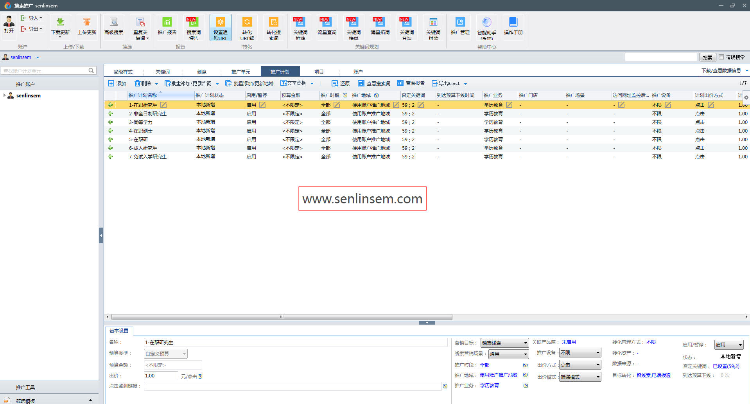The height and width of the screenshot is (404, 750).
Task: Enable the 精确搜索 checkbox
Action: click(721, 57)
